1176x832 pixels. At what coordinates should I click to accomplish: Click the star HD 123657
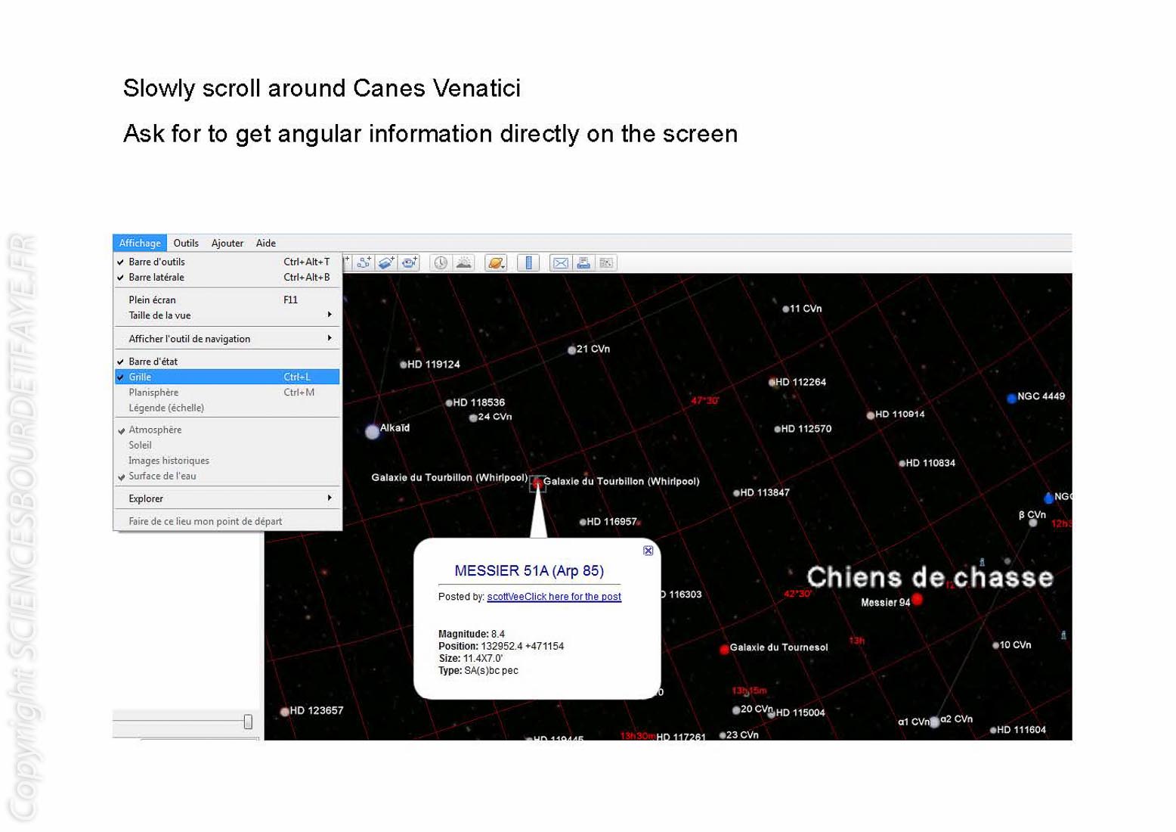pos(285,712)
